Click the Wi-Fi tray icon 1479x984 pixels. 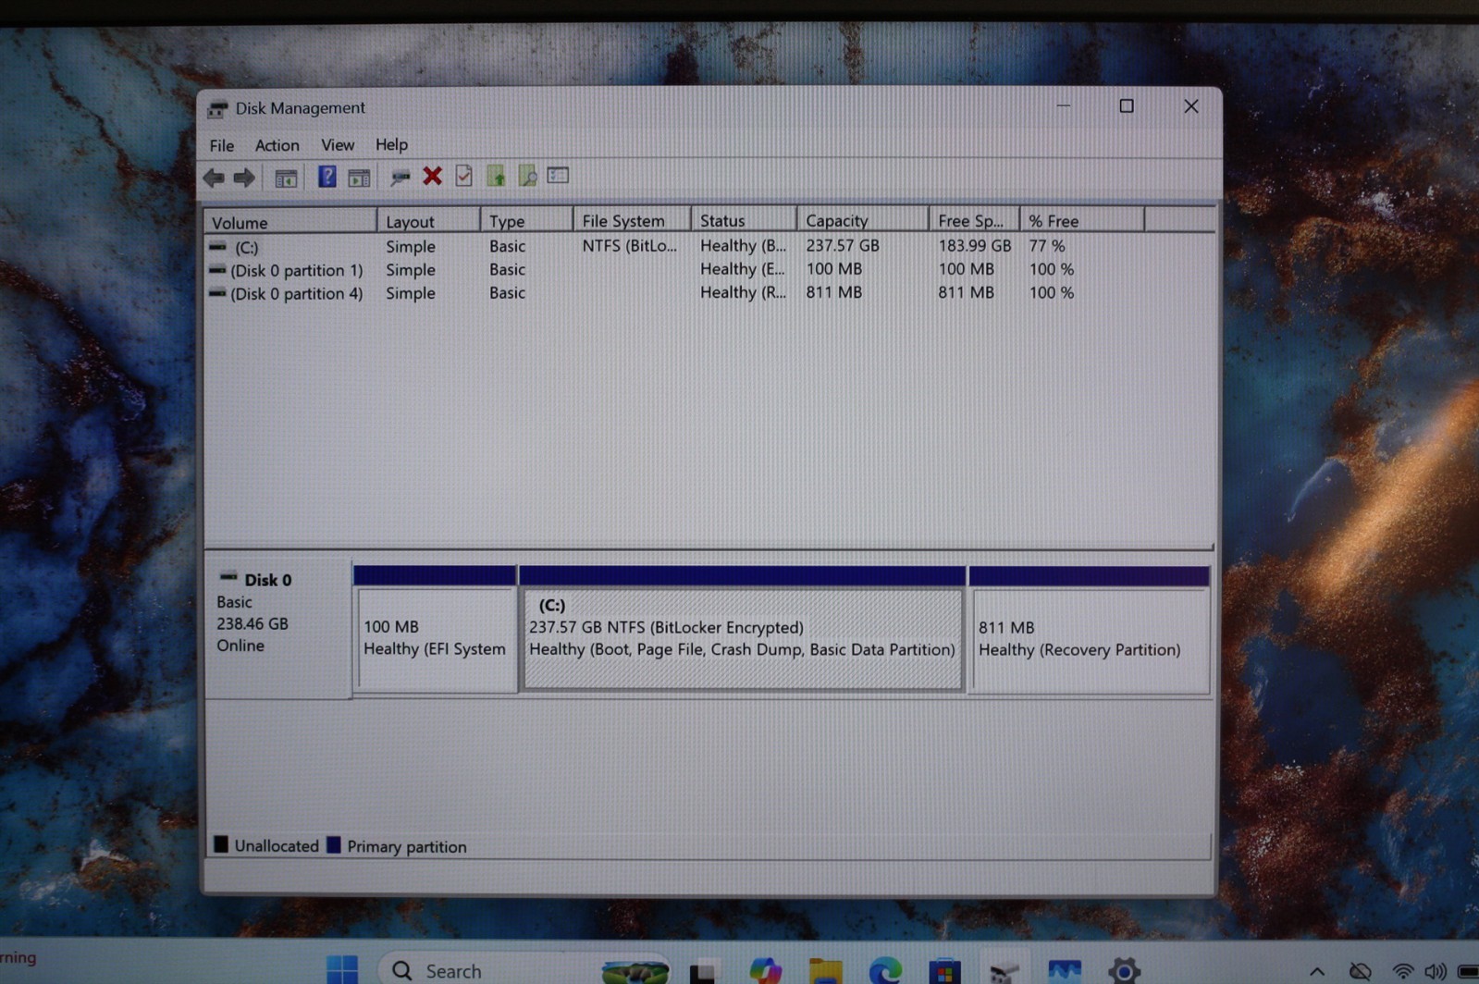(1403, 971)
